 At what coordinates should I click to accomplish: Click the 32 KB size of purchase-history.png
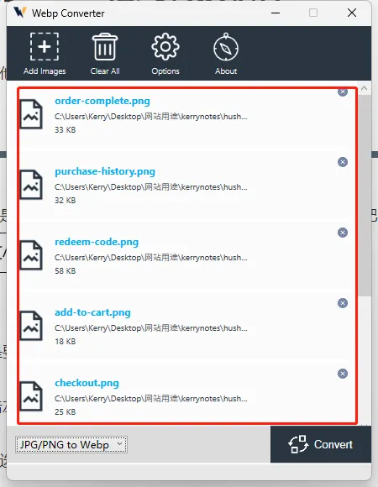66,201
